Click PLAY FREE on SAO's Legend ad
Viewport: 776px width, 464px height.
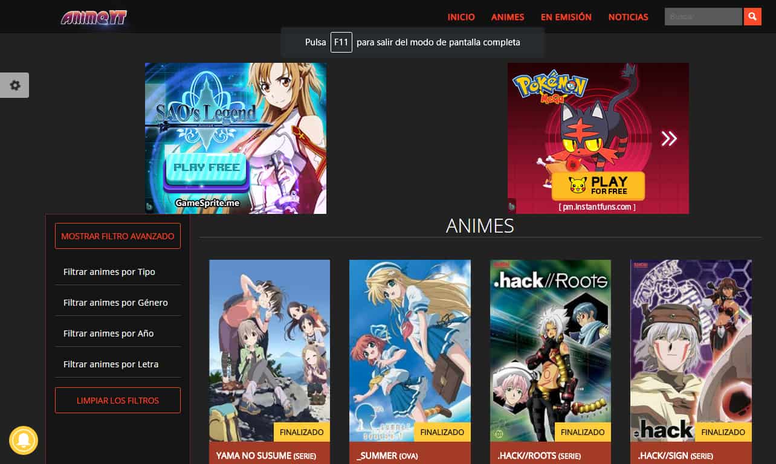(x=207, y=167)
